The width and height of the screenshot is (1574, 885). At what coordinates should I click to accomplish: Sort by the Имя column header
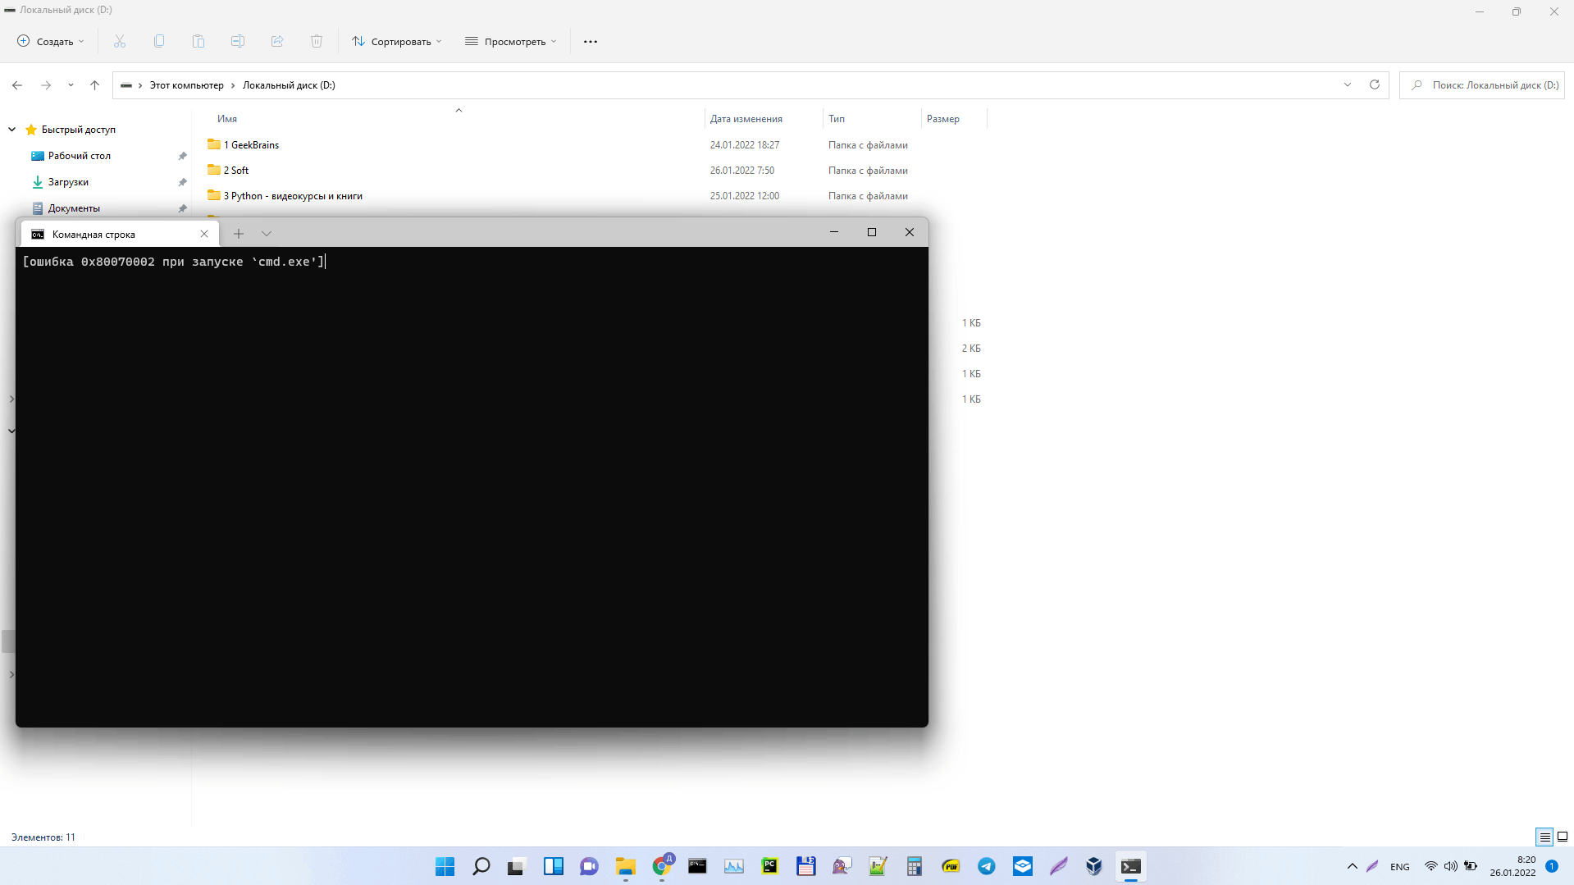(227, 119)
